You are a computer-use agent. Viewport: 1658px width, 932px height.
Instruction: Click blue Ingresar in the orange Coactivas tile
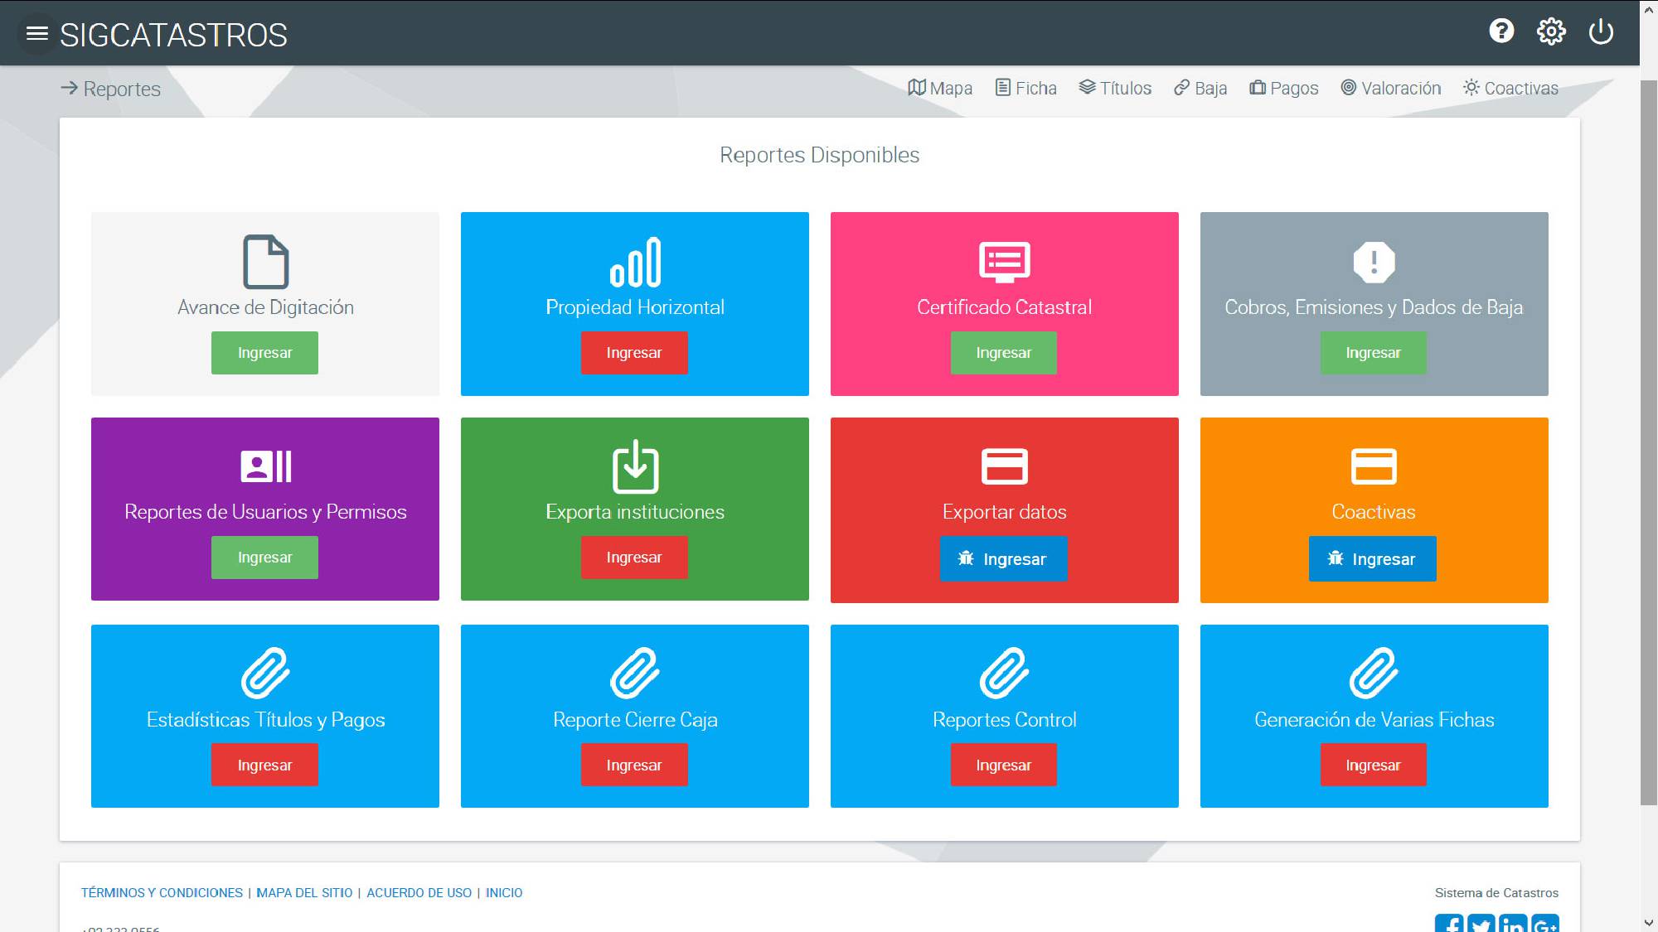(1373, 559)
